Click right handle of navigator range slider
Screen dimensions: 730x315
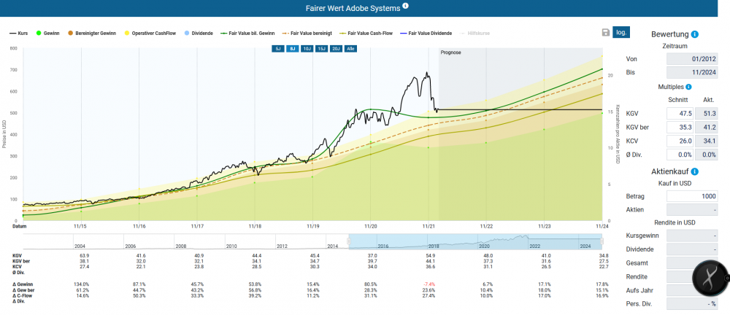(602, 241)
